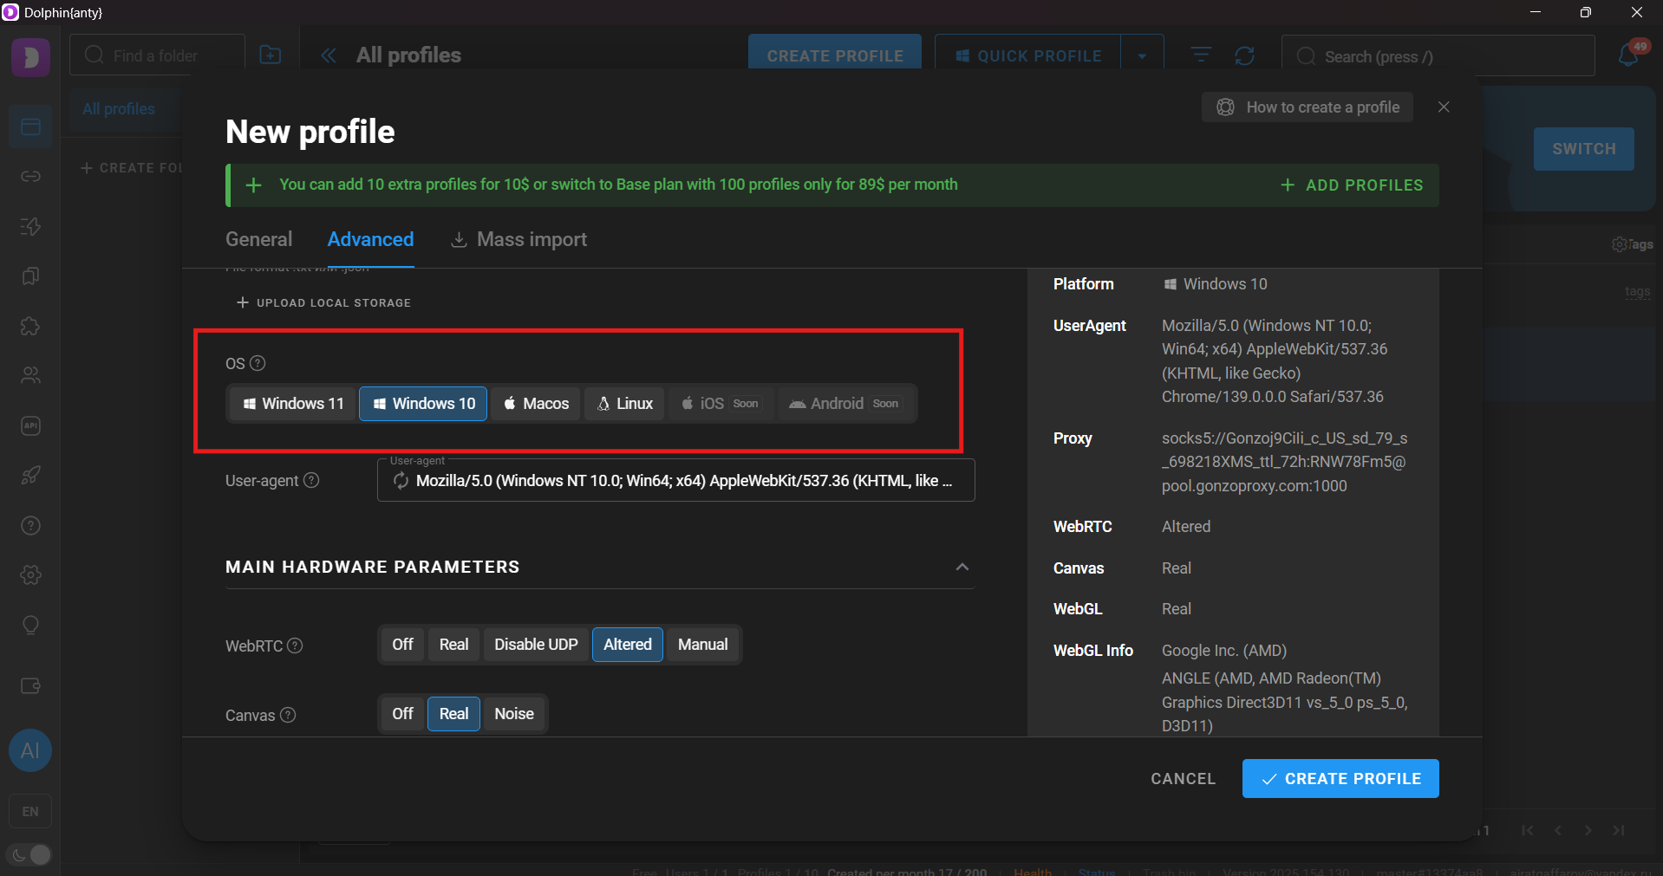Viewport: 1663px width, 876px height.
Task: Collapse folder panel with double chevron
Action: [329, 55]
